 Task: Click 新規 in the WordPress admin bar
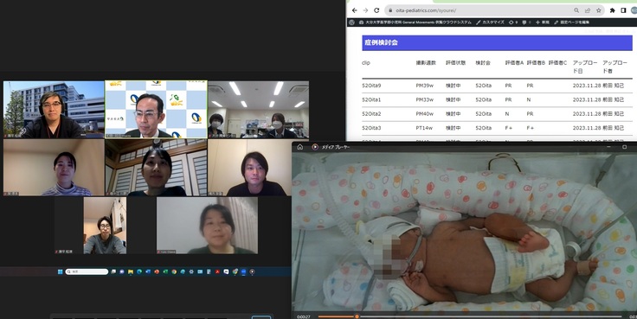(x=543, y=22)
